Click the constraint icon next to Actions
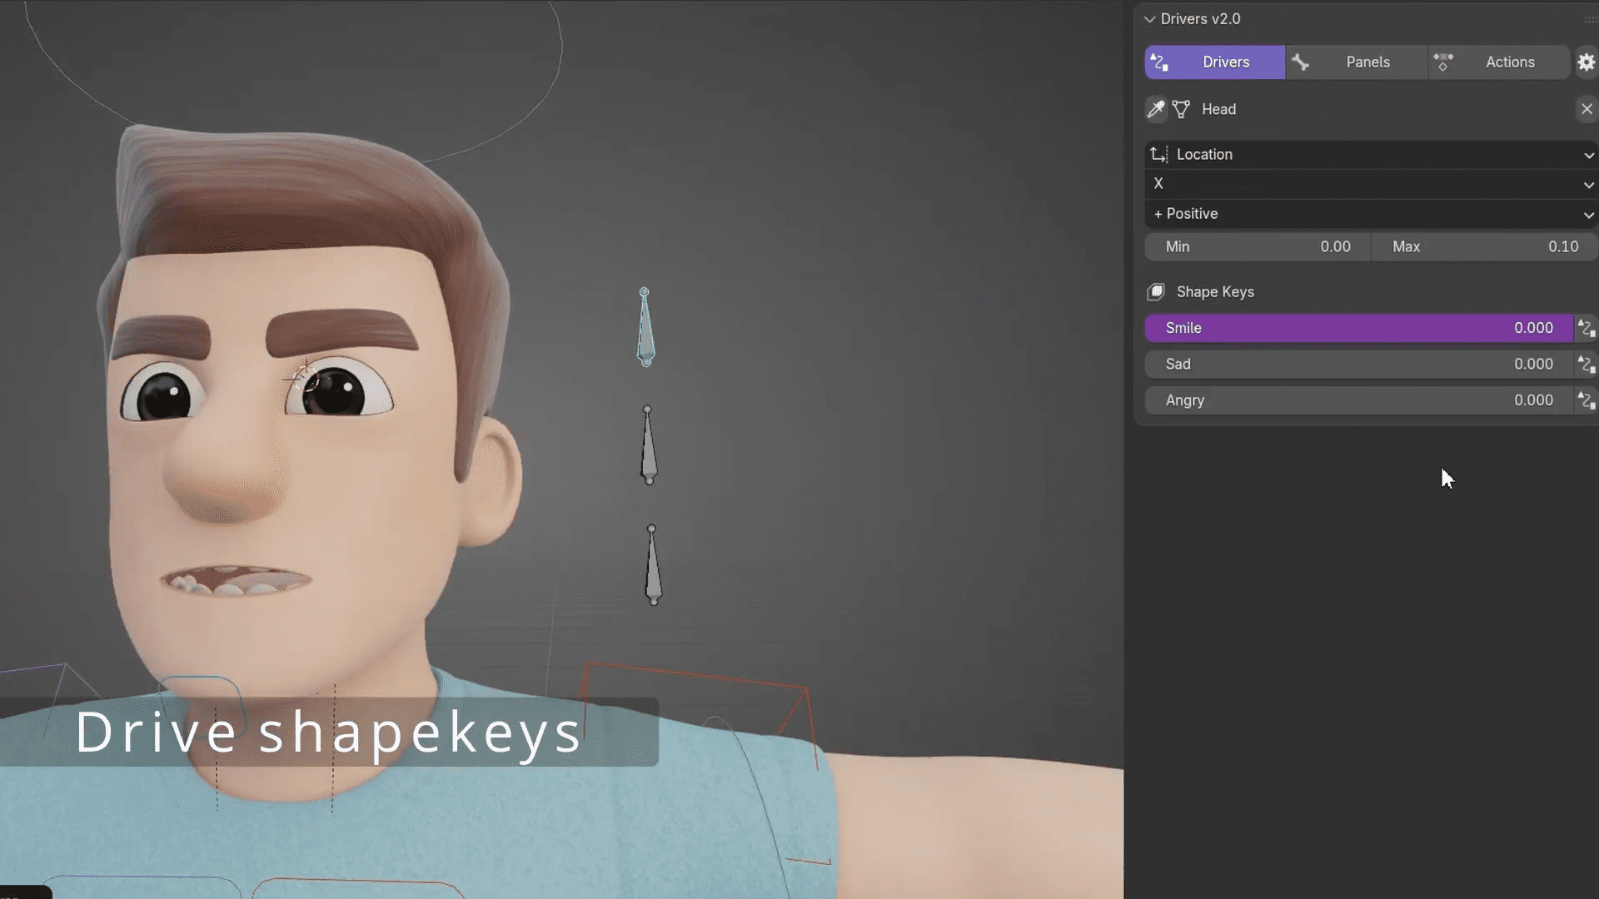The width and height of the screenshot is (1599, 899). (x=1445, y=62)
